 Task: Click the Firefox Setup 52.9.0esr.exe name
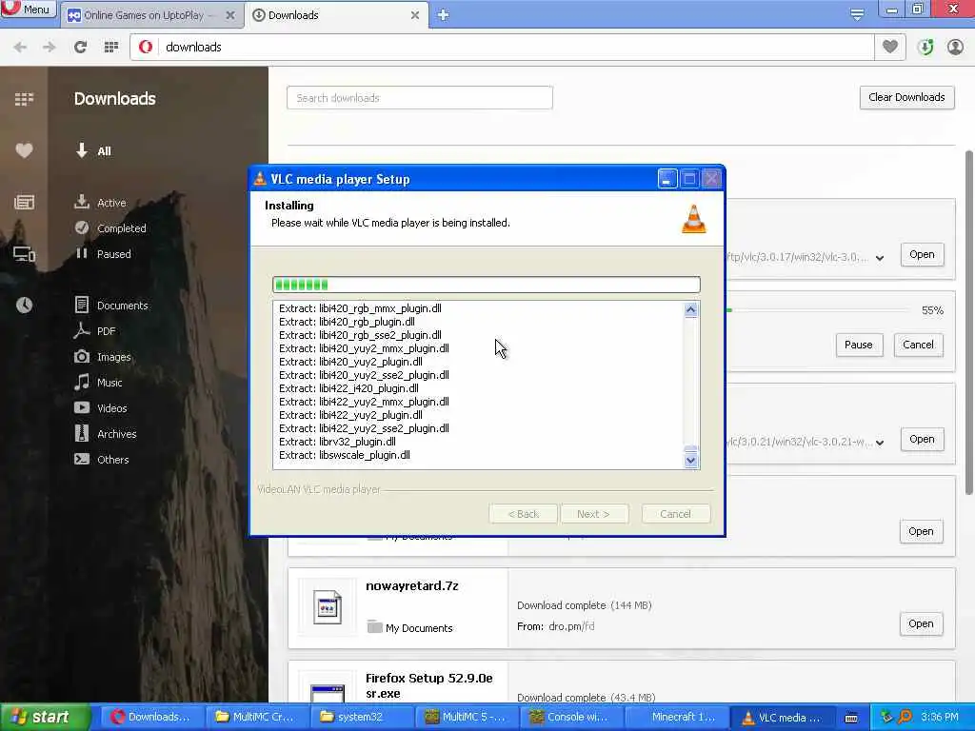click(x=429, y=685)
